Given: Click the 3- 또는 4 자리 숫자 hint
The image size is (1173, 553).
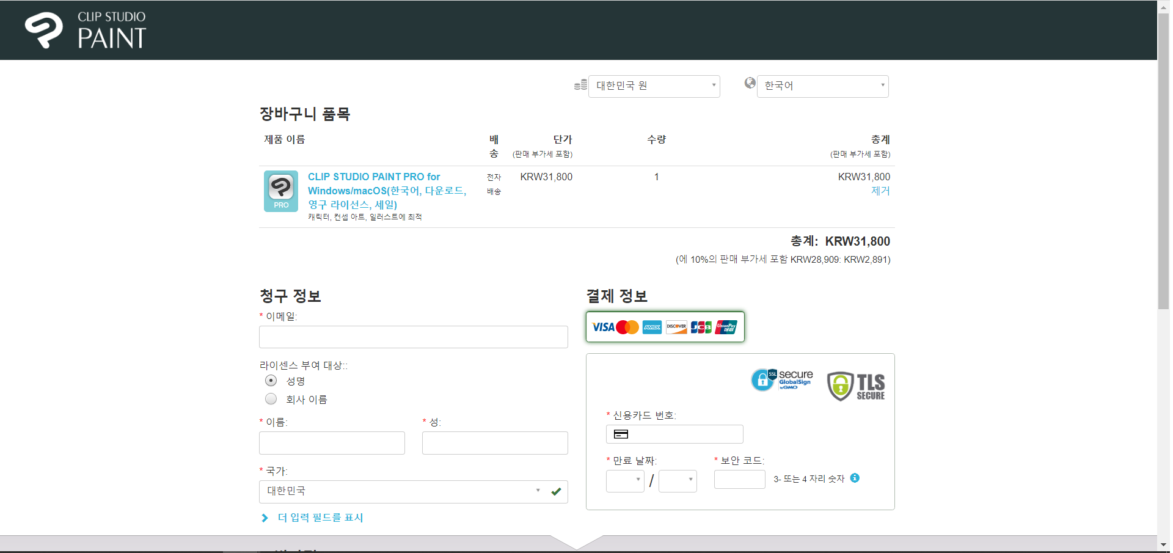Looking at the screenshot, I should click(x=809, y=479).
